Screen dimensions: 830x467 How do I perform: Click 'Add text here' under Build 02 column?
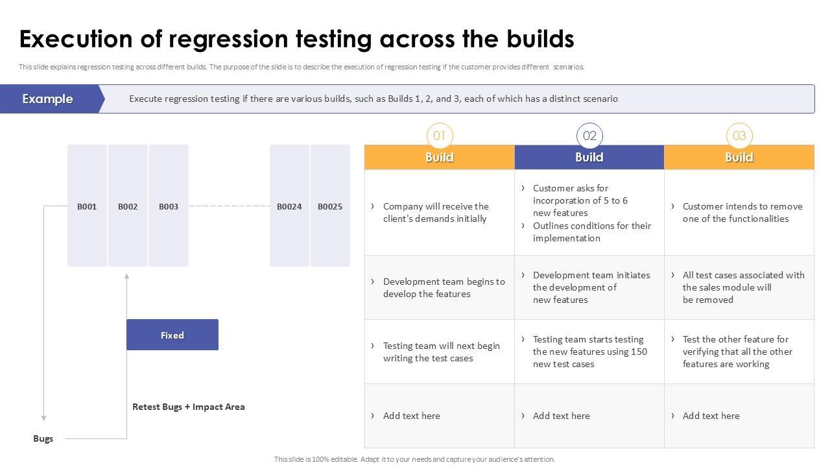[562, 416]
